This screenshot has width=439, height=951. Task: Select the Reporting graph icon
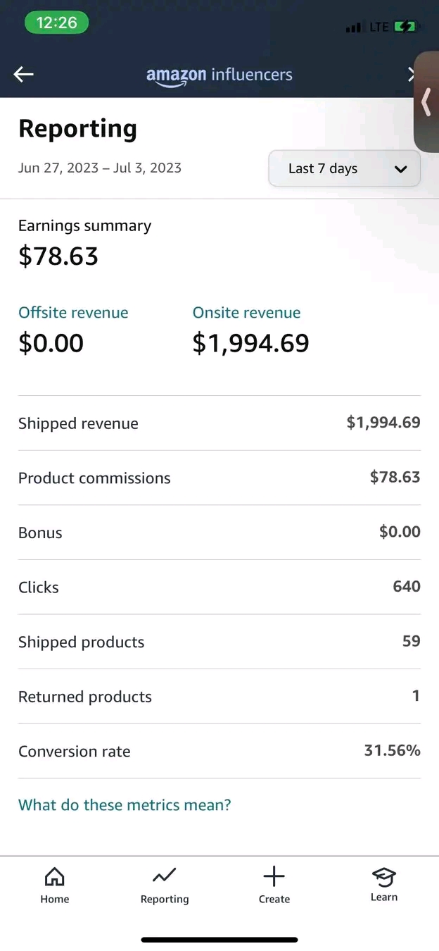[164, 877]
